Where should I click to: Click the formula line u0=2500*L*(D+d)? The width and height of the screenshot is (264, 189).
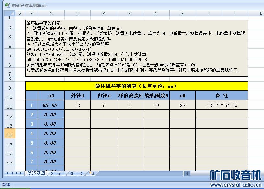[x=59, y=49]
